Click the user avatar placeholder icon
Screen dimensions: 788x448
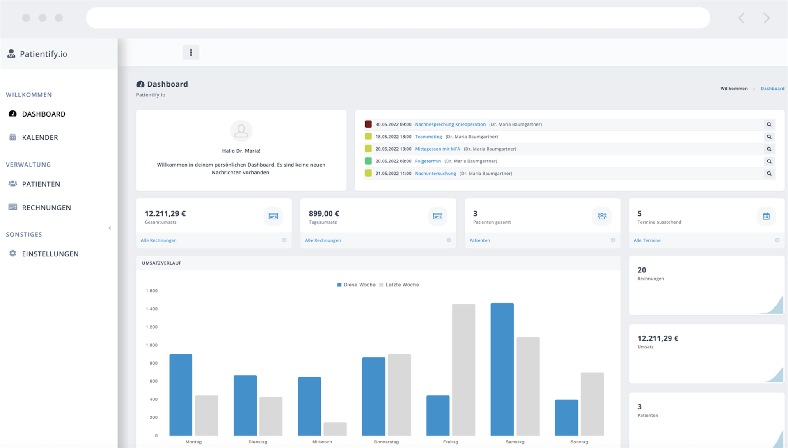241,131
